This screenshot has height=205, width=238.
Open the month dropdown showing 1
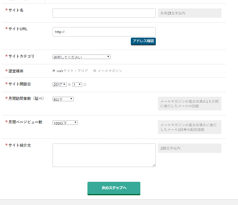77,84
